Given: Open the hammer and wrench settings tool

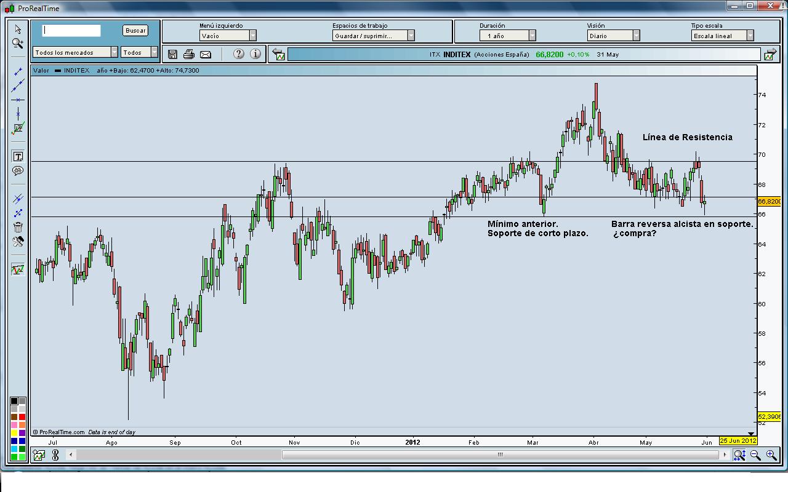Looking at the screenshot, I should pos(18,242).
